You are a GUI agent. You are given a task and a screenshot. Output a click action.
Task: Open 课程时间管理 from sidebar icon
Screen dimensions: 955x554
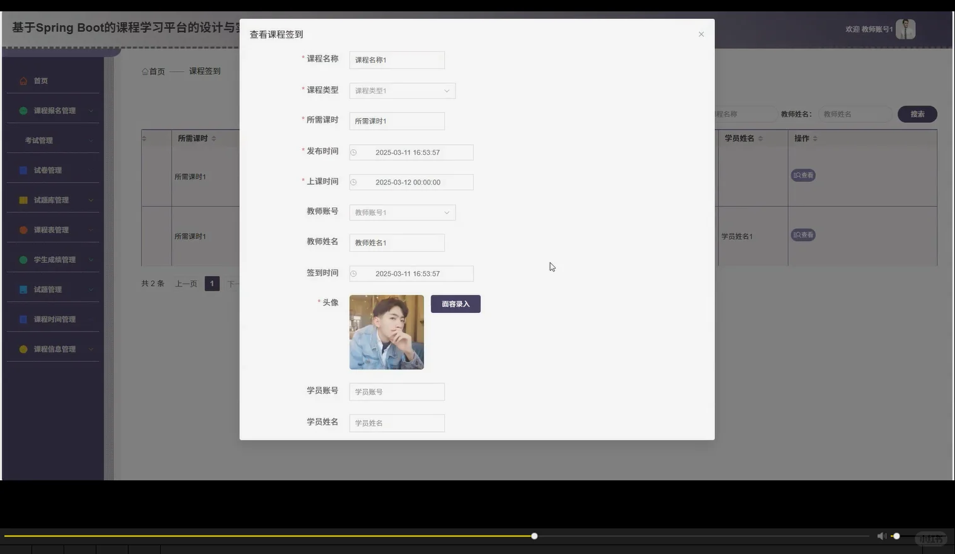pyautogui.click(x=22, y=319)
